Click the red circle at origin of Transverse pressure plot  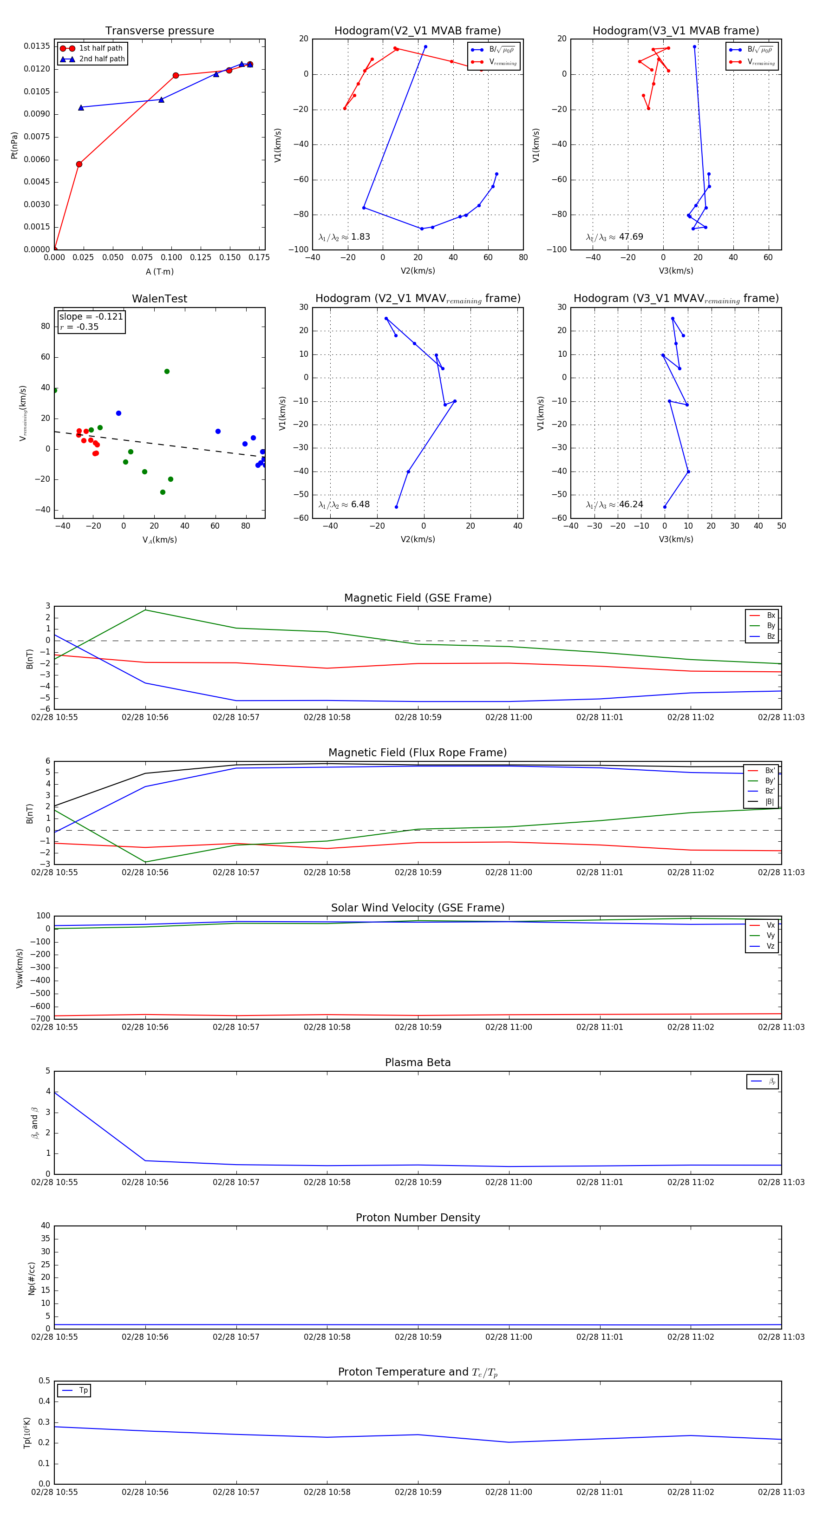coord(55,249)
